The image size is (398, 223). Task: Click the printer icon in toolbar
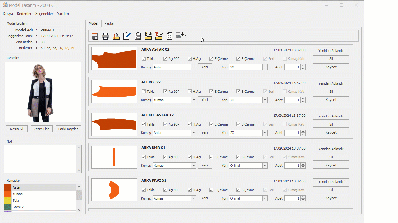pyautogui.click(x=106, y=36)
